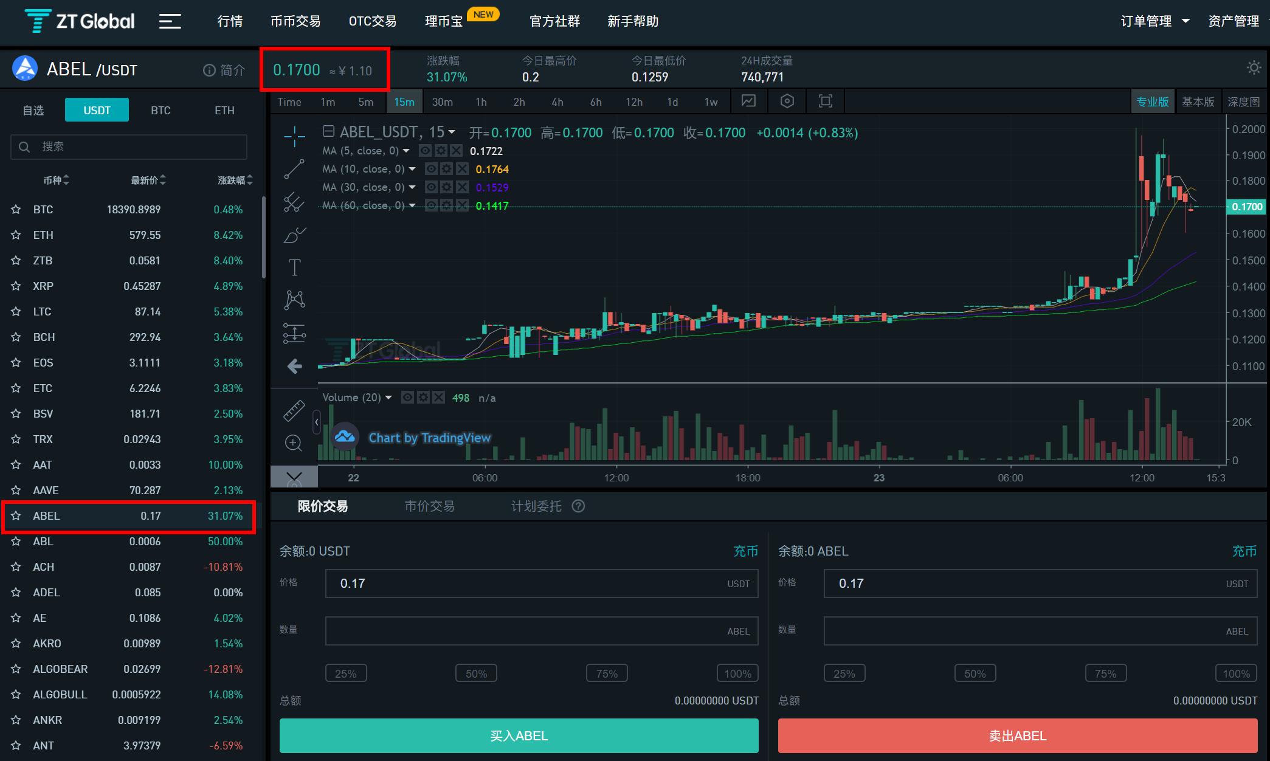Remove the MA 10 indicator with X
The width and height of the screenshot is (1270, 761).
462,169
